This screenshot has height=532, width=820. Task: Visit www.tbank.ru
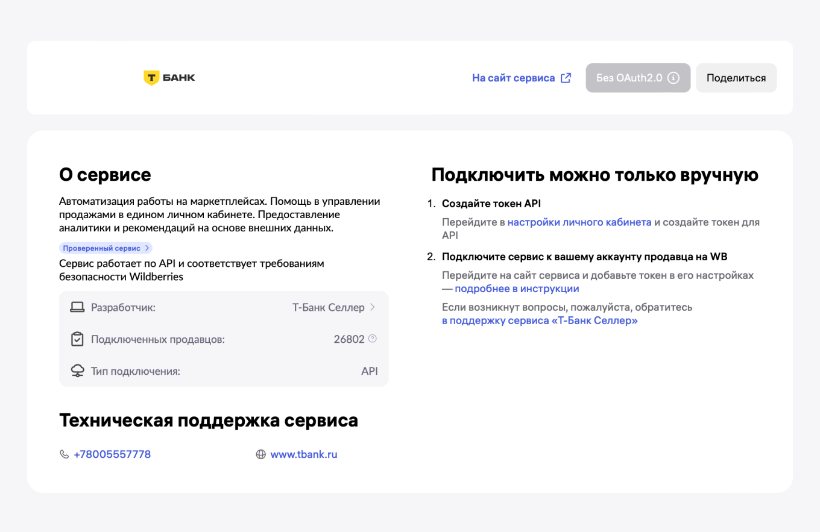pos(304,454)
